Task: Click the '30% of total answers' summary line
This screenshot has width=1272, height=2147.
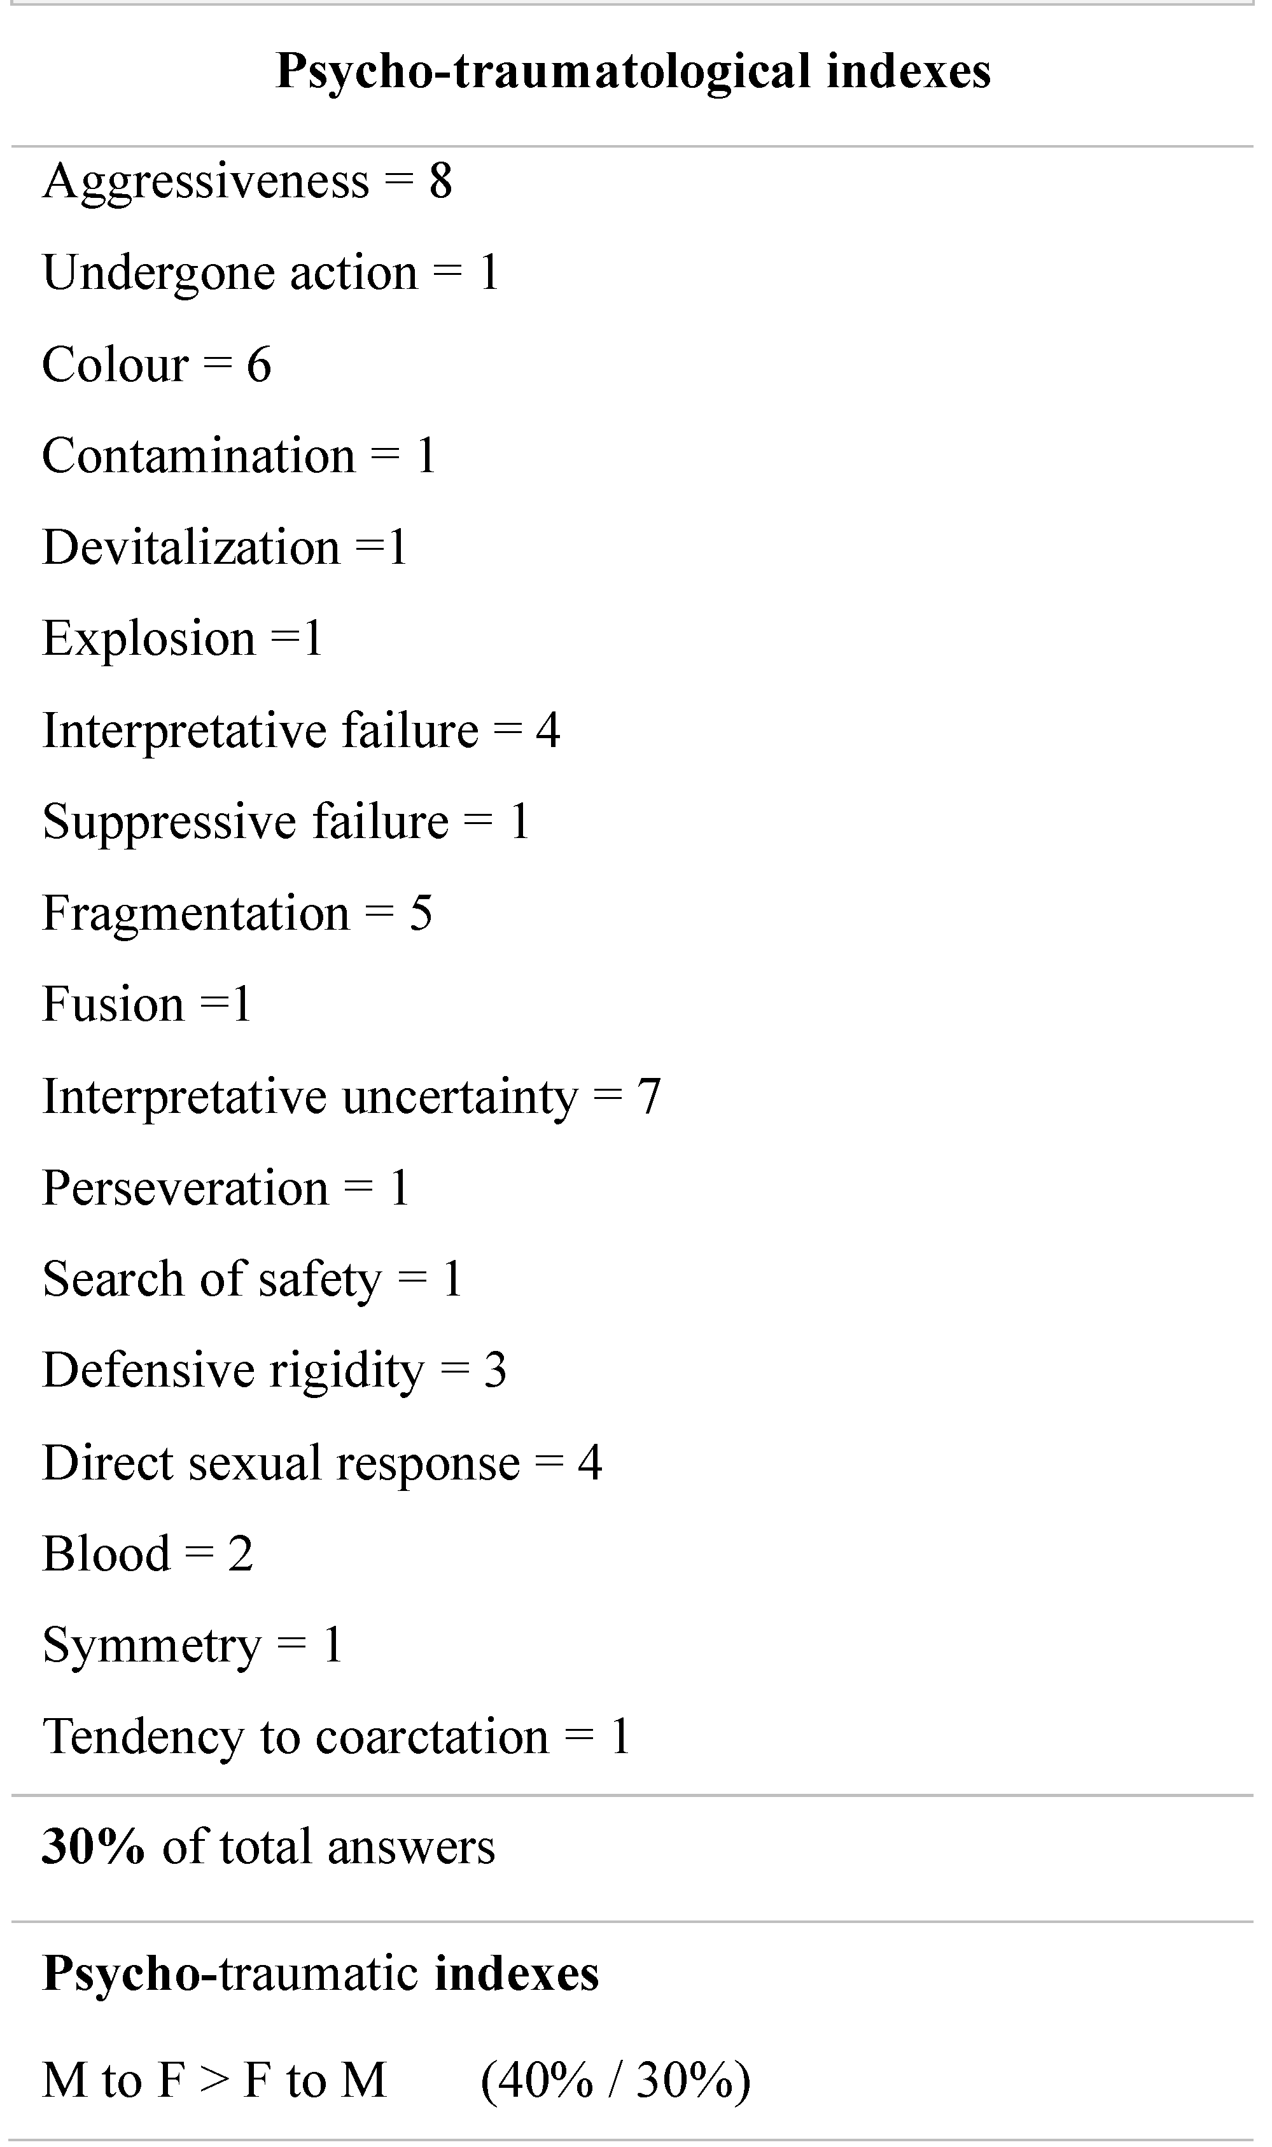Action: (269, 1846)
